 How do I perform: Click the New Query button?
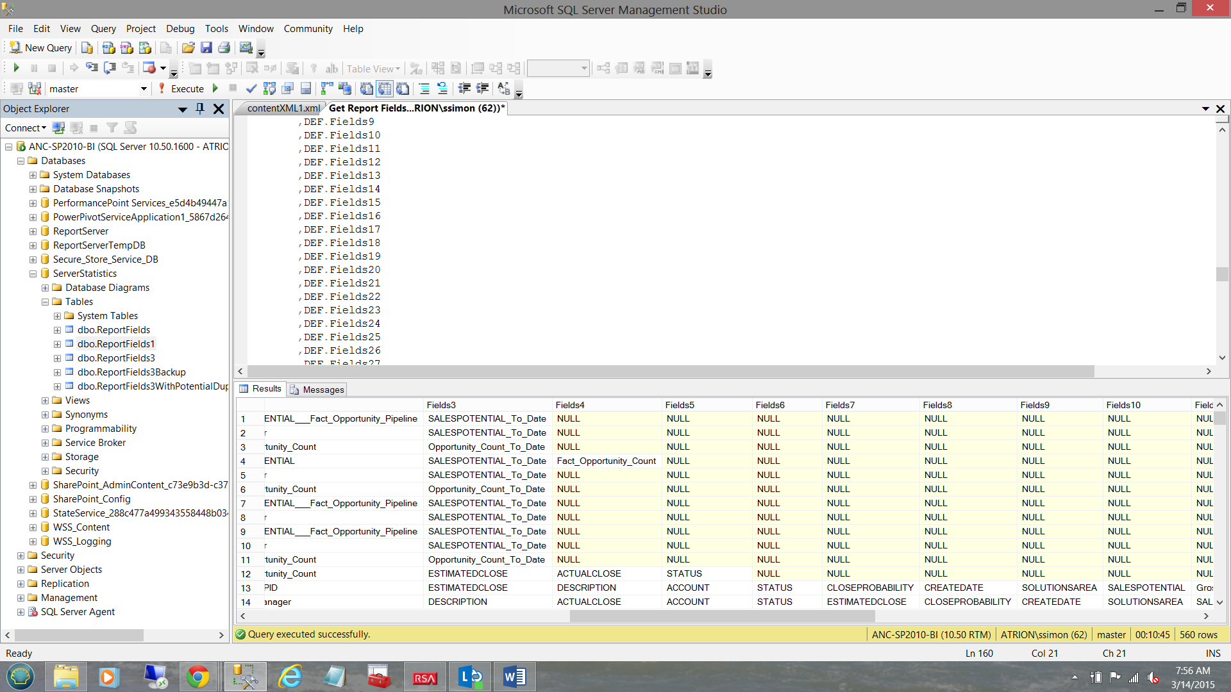[x=41, y=47]
